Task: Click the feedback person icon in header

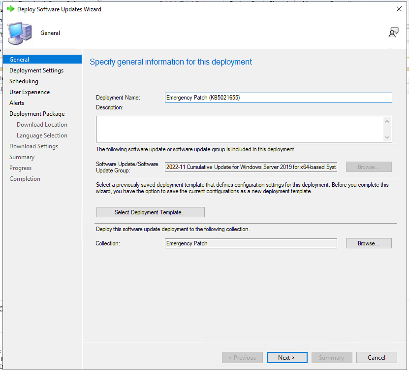Action: click(393, 33)
